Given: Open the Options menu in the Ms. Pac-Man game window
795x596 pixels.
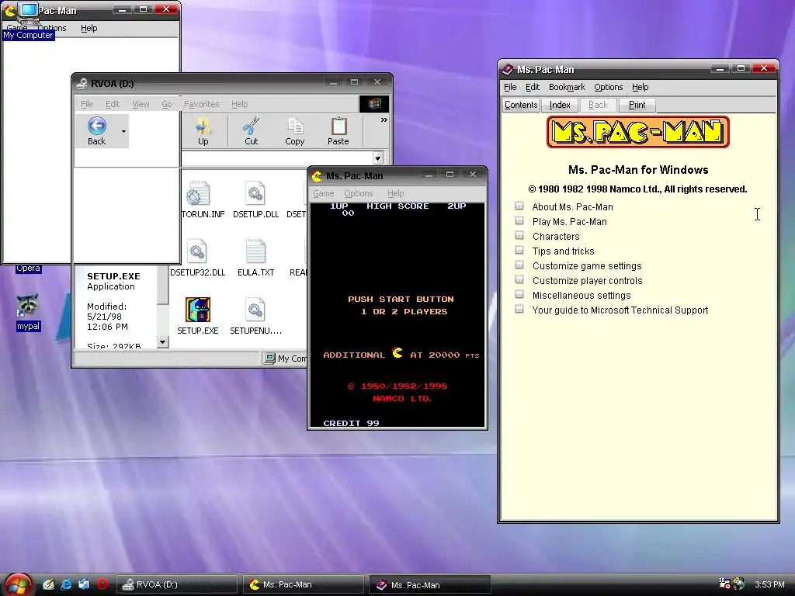Looking at the screenshot, I should [359, 193].
